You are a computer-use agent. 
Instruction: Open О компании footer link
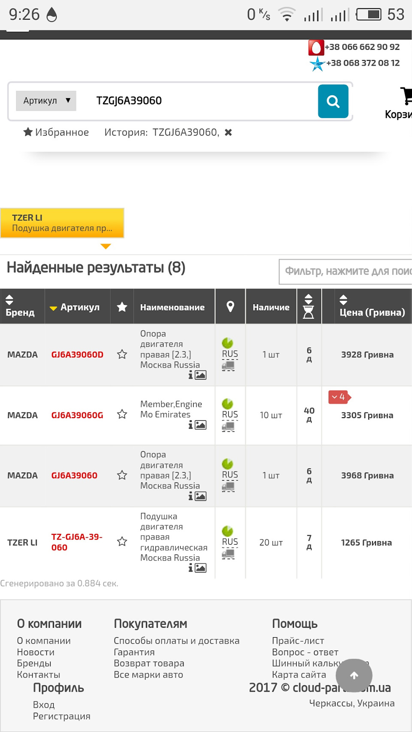pyautogui.click(x=44, y=641)
